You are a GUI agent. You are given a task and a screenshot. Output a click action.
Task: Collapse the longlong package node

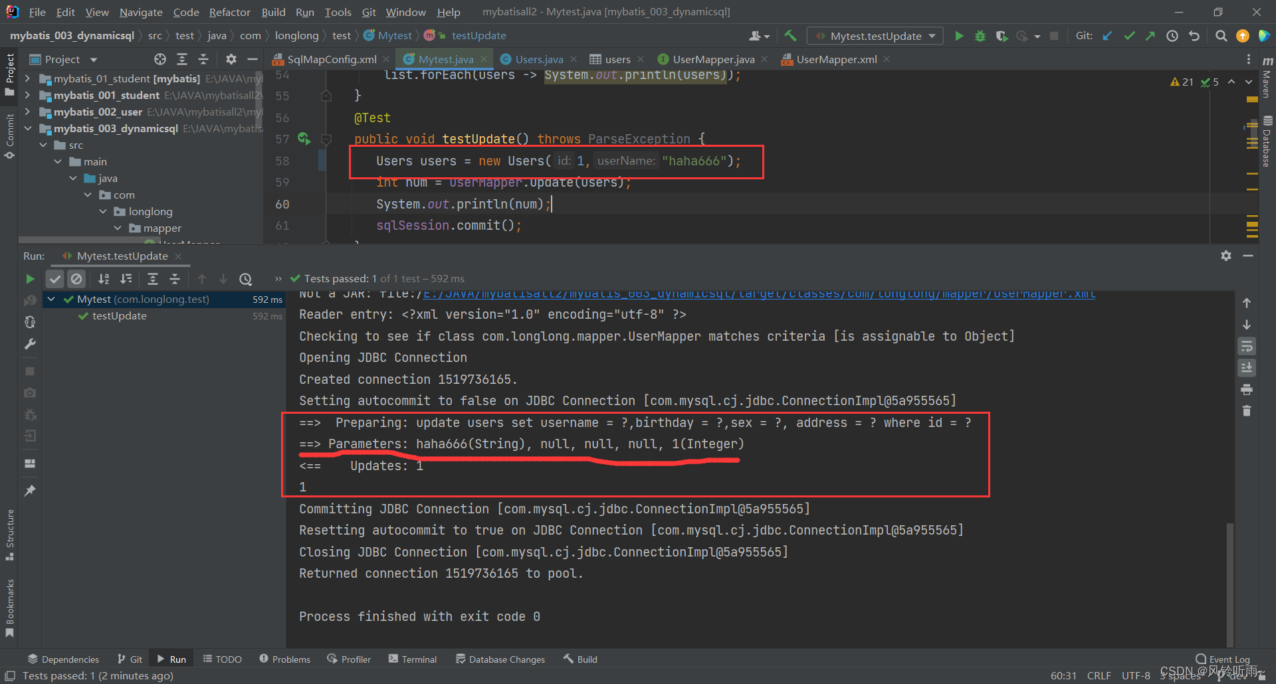[x=103, y=211]
